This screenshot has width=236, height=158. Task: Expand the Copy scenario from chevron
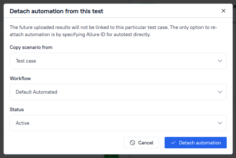(x=220, y=61)
